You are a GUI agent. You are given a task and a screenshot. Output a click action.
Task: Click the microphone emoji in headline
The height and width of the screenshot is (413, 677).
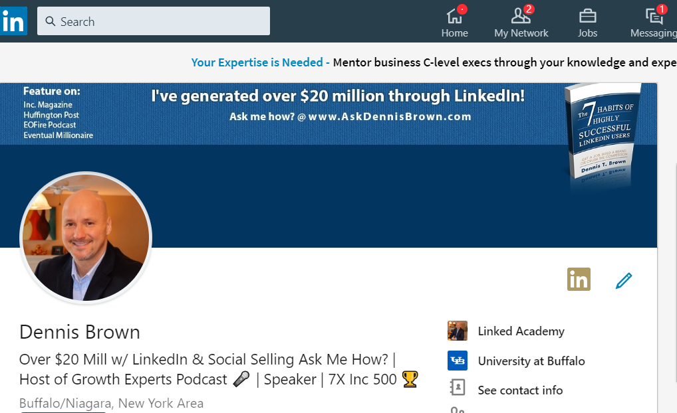241,379
